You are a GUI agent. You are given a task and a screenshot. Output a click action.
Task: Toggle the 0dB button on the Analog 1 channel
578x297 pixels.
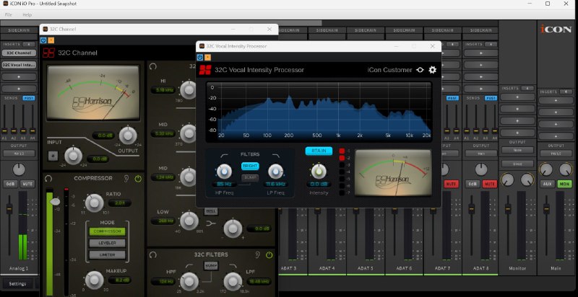pyautogui.click(x=9, y=184)
